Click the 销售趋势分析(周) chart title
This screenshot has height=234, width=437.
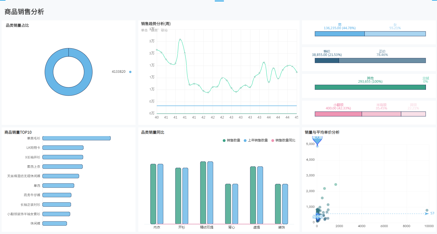point(156,24)
